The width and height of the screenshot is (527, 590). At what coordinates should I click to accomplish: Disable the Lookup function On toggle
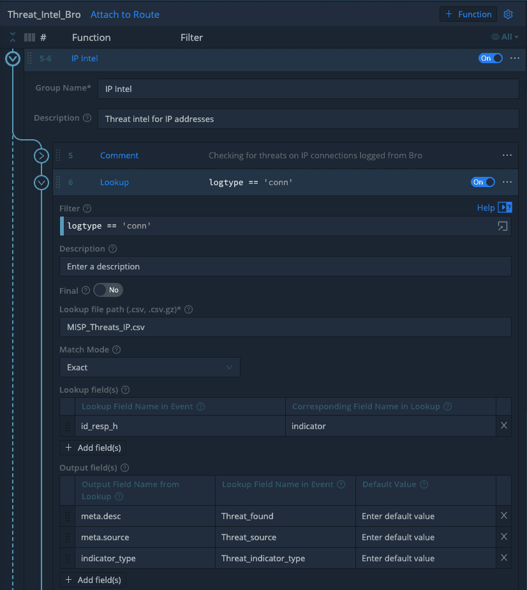pyautogui.click(x=483, y=182)
